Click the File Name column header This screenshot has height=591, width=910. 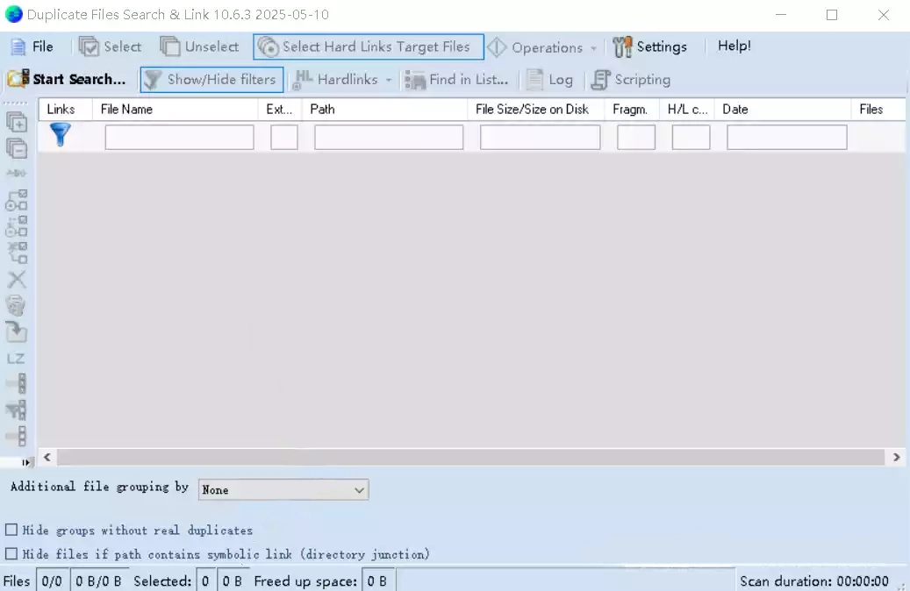(x=176, y=109)
